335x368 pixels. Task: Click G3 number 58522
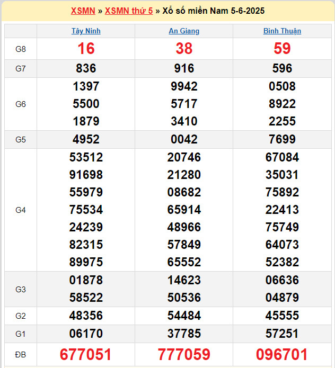click(86, 298)
